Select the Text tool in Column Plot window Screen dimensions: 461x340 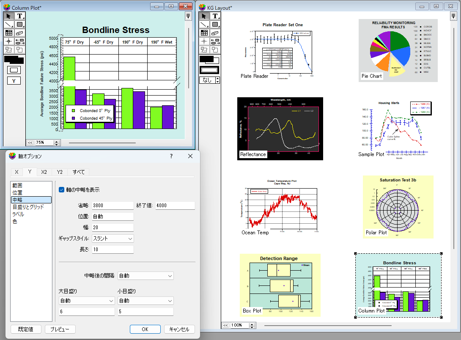(19, 16)
